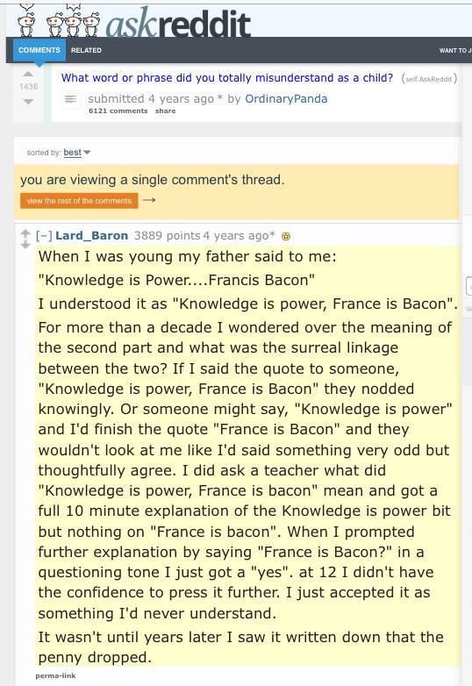Click the self-post text icon beside submitted
Screen dimensions: 472x686
(71, 99)
